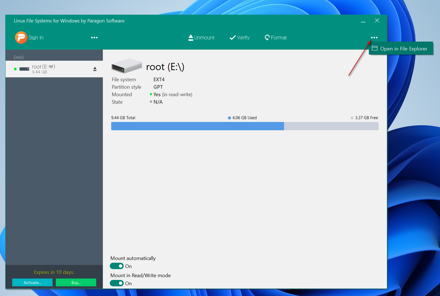Click the 9.44 GB Total label

coord(123,118)
